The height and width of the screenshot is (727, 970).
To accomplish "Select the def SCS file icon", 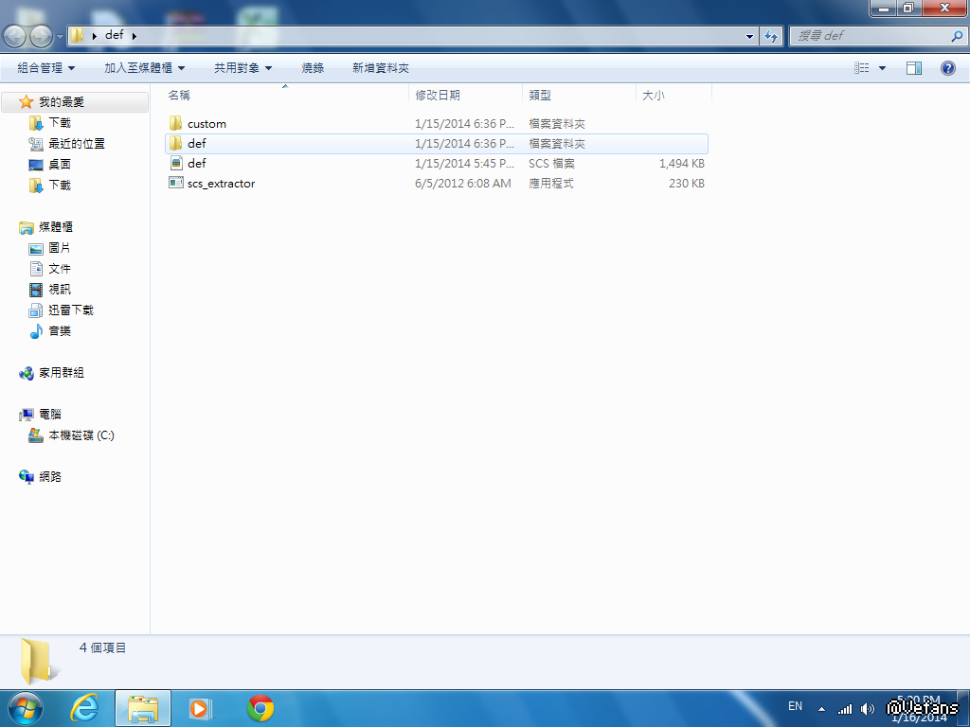I will pos(176,163).
